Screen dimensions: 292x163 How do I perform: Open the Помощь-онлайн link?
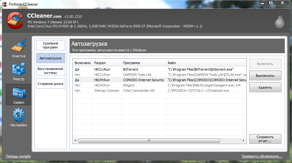click(18, 156)
